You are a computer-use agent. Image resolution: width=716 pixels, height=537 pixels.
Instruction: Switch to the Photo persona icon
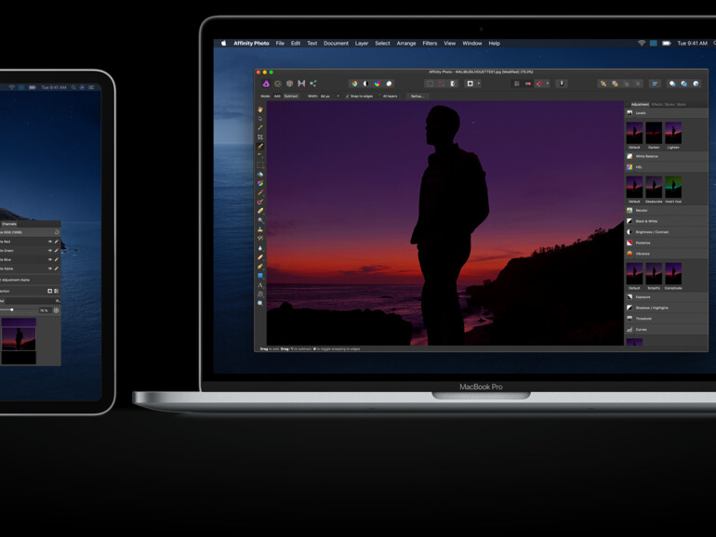click(266, 84)
